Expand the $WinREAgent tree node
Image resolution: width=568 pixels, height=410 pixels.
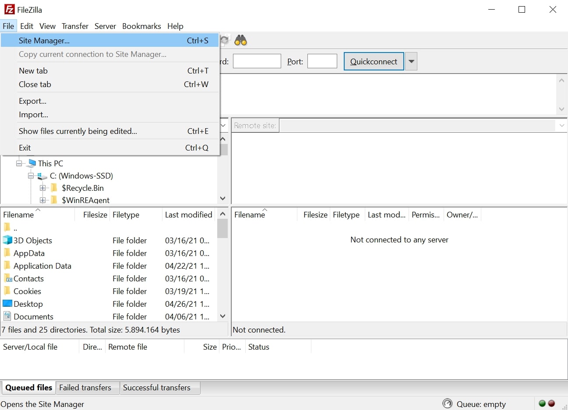pos(42,200)
